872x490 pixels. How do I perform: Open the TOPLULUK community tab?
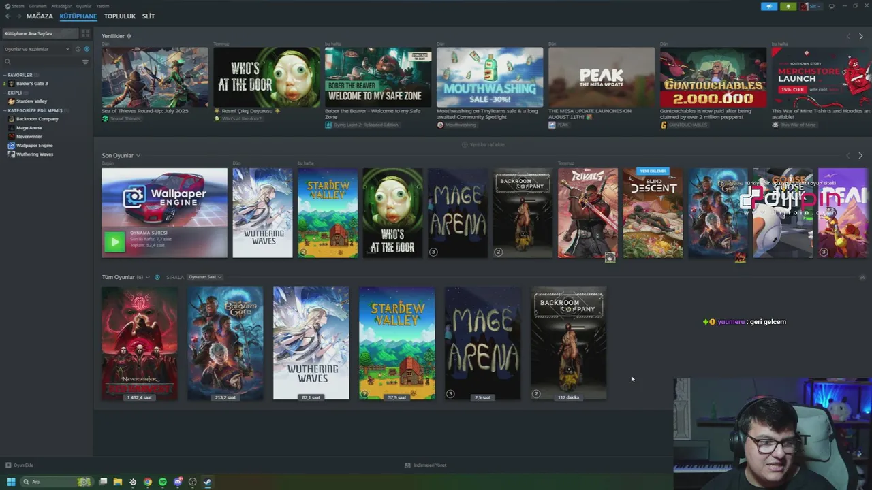point(119,16)
